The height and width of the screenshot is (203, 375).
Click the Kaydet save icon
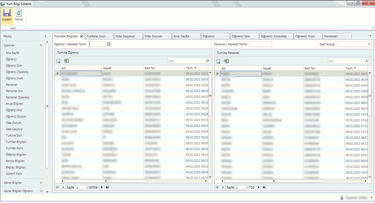tap(7, 13)
